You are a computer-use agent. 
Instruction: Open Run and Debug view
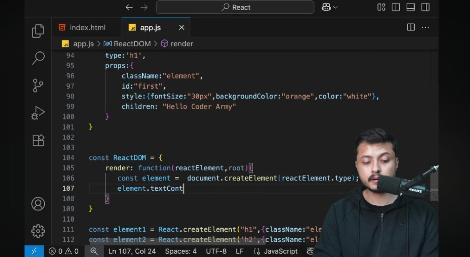pyautogui.click(x=38, y=113)
